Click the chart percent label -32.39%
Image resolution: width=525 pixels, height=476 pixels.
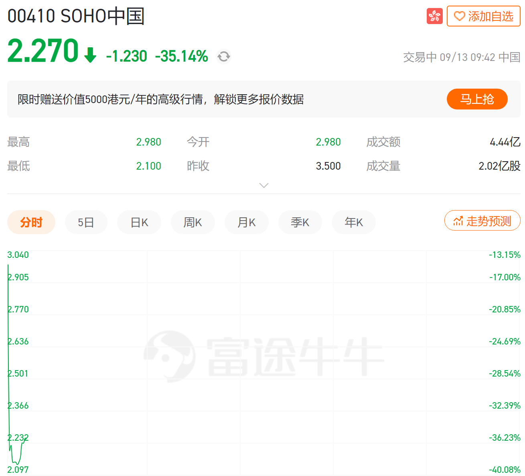coord(505,406)
